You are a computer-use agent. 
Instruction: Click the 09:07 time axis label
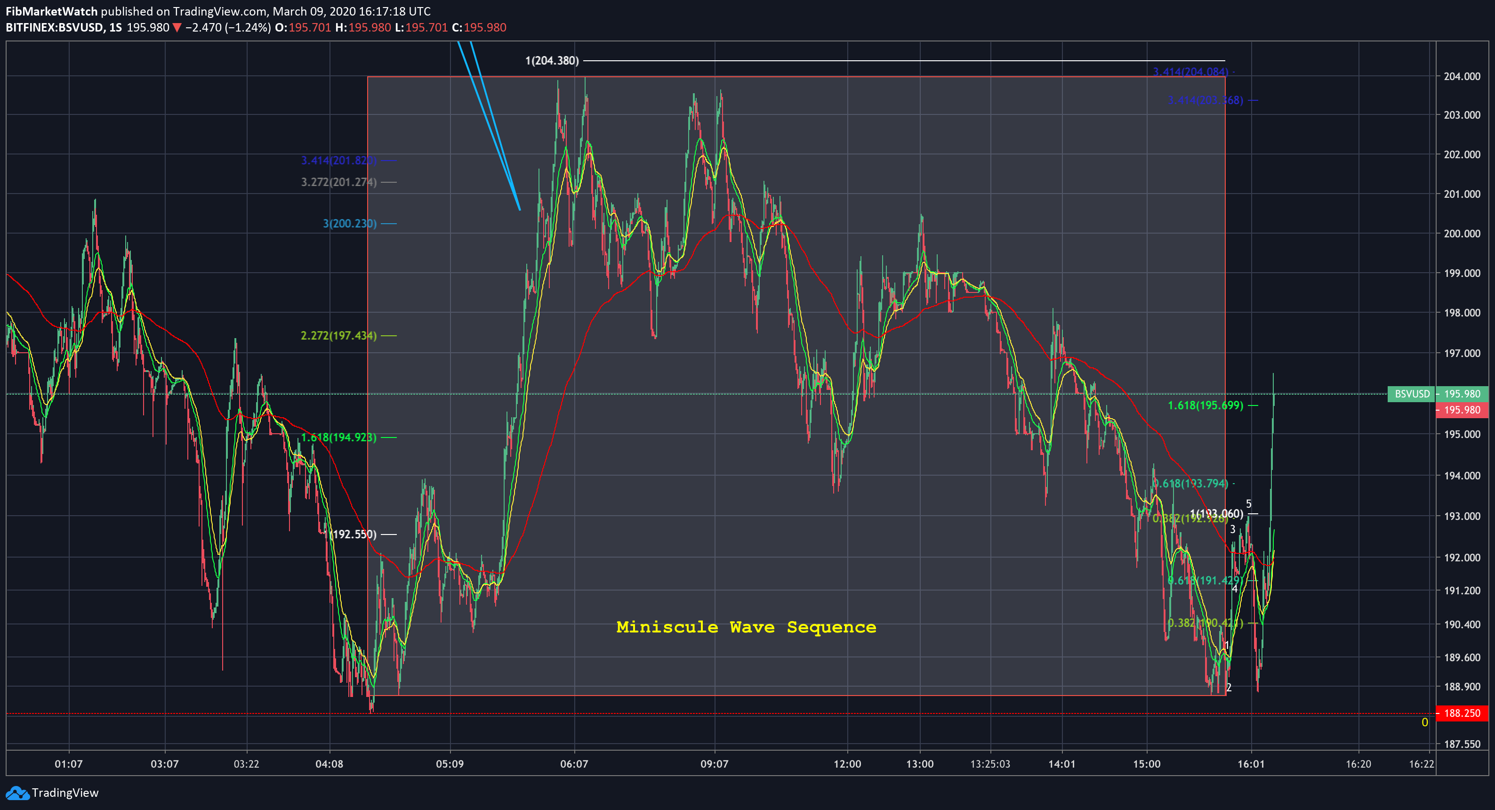click(715, 763)
